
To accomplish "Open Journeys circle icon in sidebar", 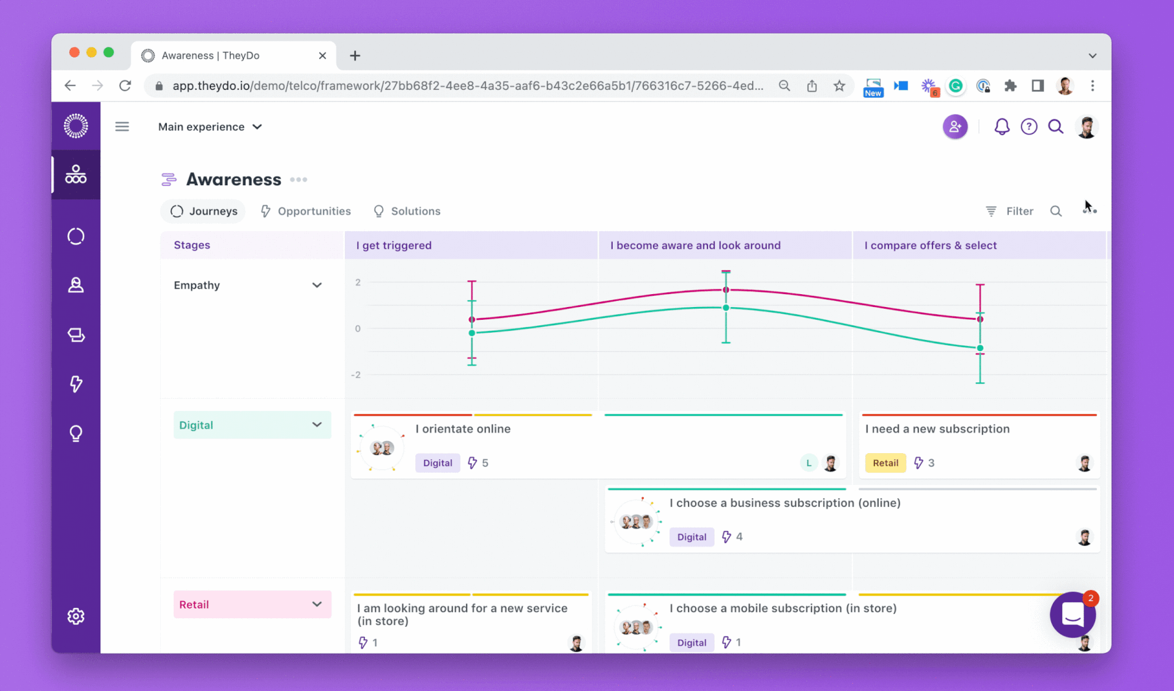I will (x=76, y=236).
